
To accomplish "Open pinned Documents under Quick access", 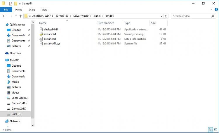I will [18, 41].
